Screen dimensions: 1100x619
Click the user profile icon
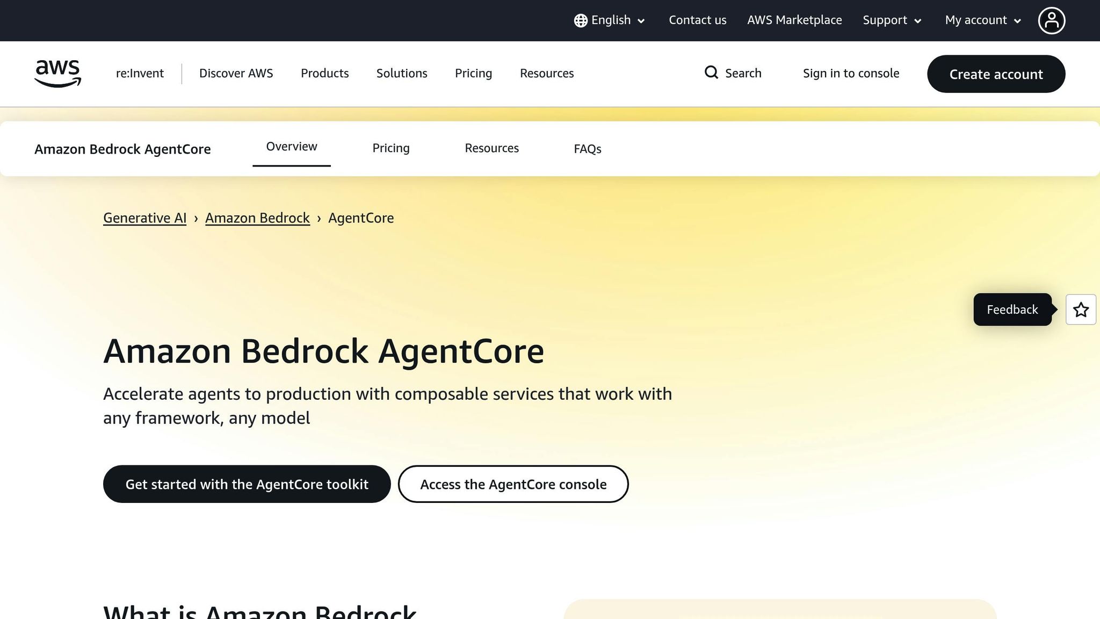1052,20
